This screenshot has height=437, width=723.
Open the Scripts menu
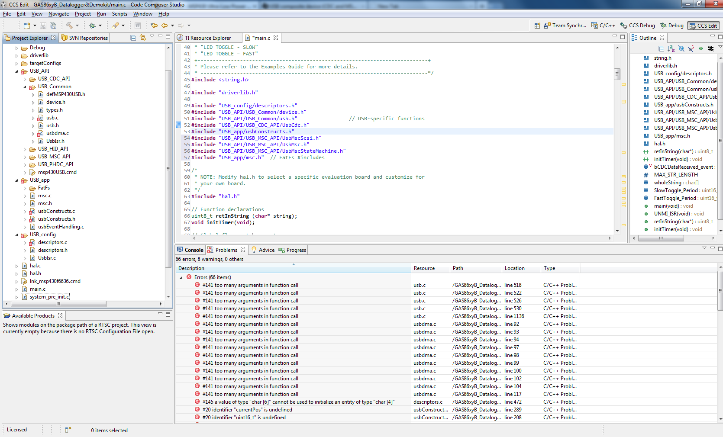tap(119, 14)
